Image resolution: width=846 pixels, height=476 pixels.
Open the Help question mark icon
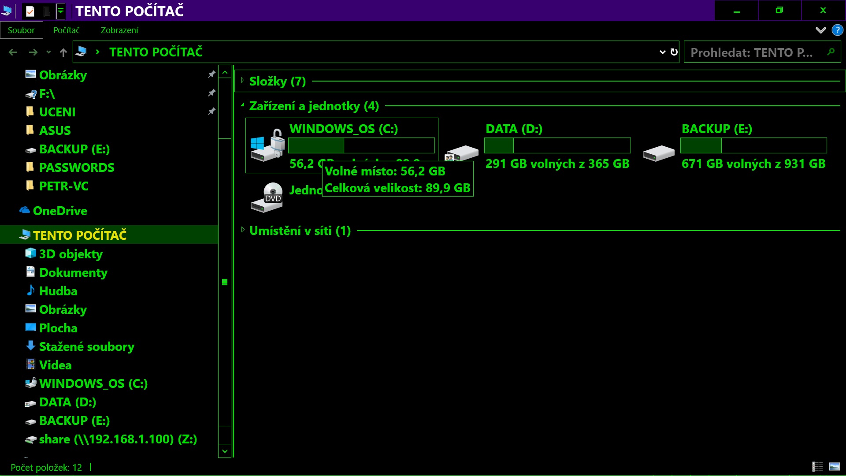click(x=837, y=30)
